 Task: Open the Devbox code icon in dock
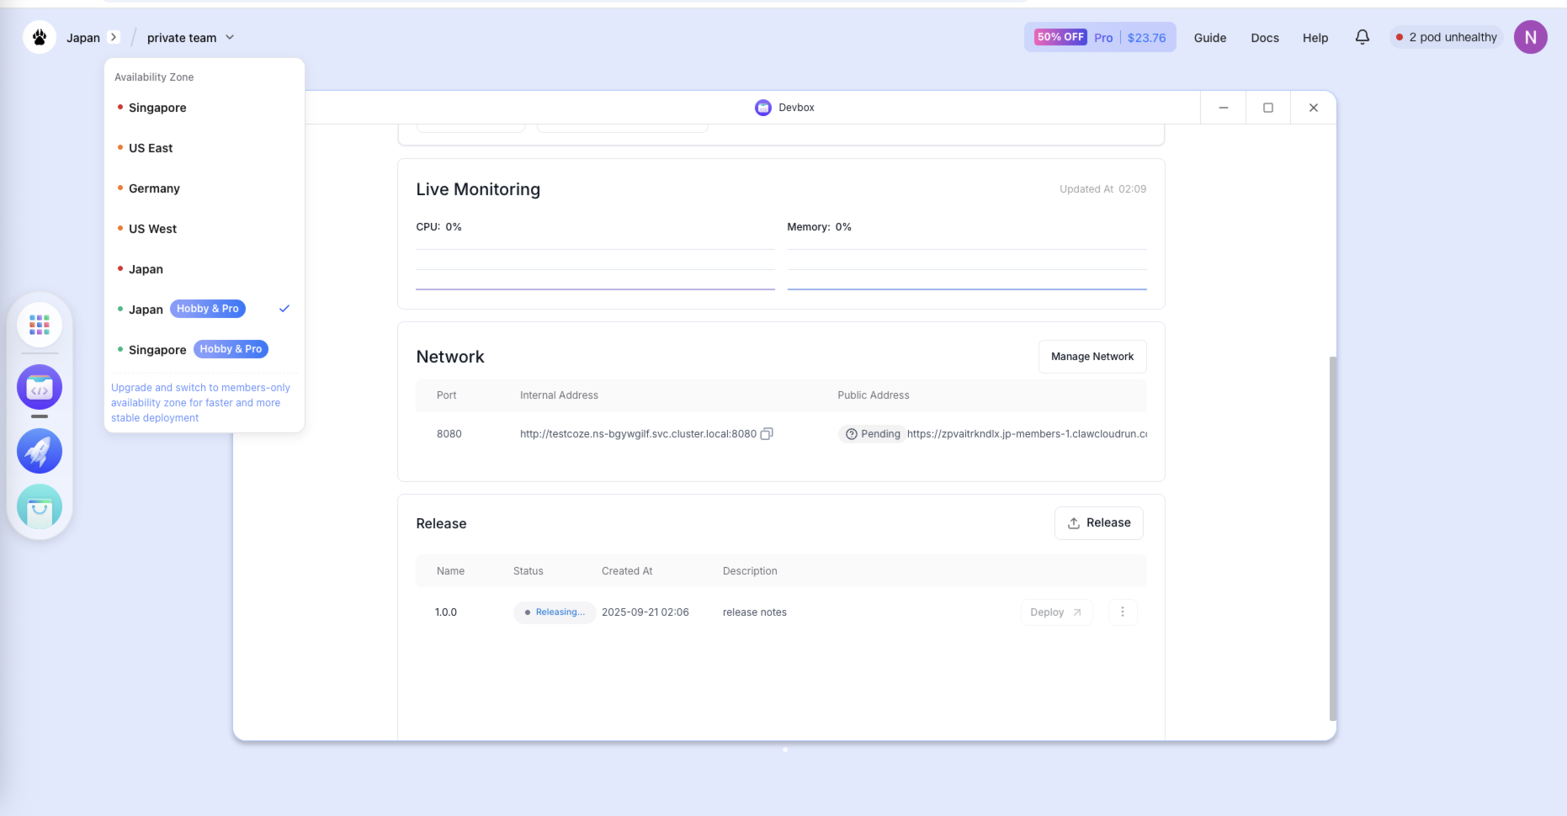(40, 387)
